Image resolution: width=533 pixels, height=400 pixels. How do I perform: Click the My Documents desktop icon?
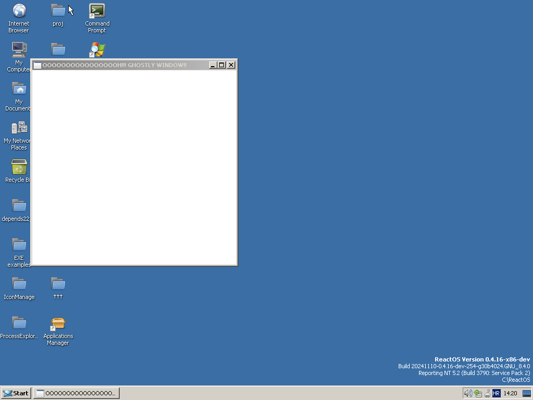19,89
